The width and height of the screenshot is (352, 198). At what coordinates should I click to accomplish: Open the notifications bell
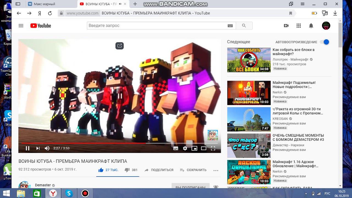point(311,26)
